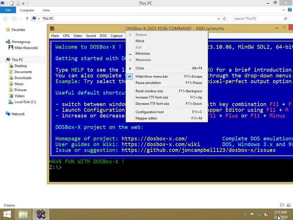Click the Quick Access properties icon

12,3
